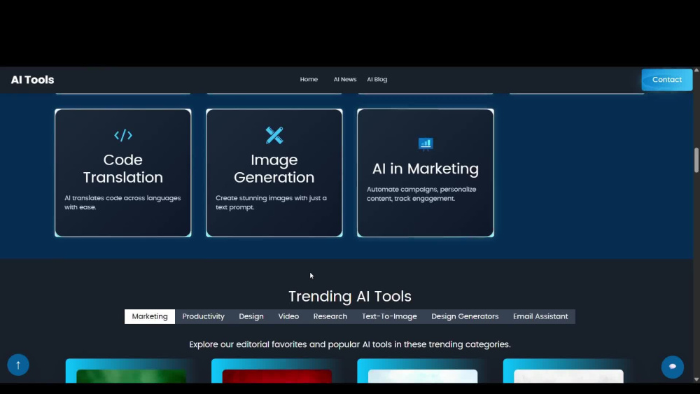Open AI News in navigation

point(345,79)
